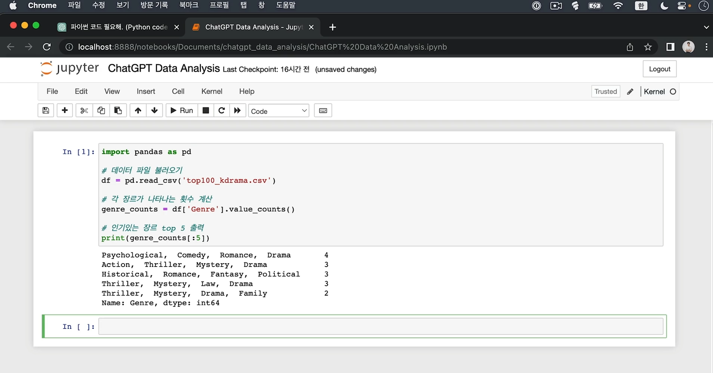The image size is (713, 373).
Task: View site information icon
Action: pos(69,47)
